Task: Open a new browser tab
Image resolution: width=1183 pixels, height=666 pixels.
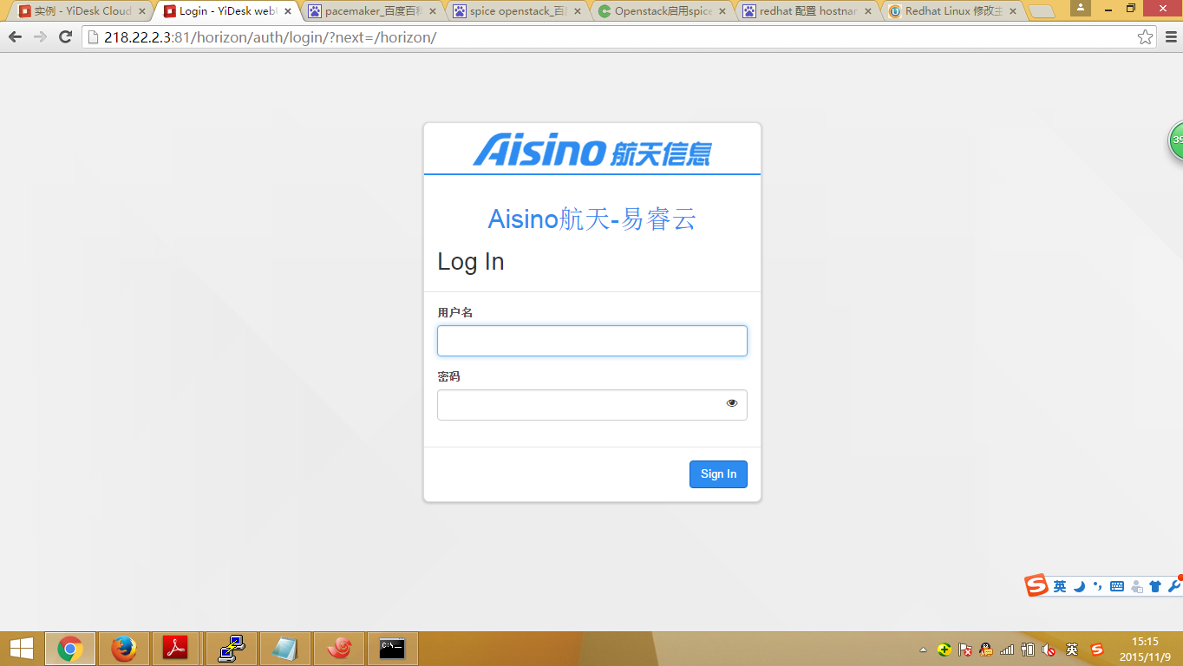Action: pyautogui.click(x=1042, y=12)
